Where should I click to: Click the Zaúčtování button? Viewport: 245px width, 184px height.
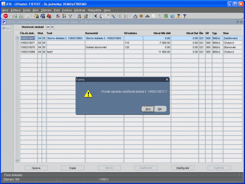pos(146,168)
